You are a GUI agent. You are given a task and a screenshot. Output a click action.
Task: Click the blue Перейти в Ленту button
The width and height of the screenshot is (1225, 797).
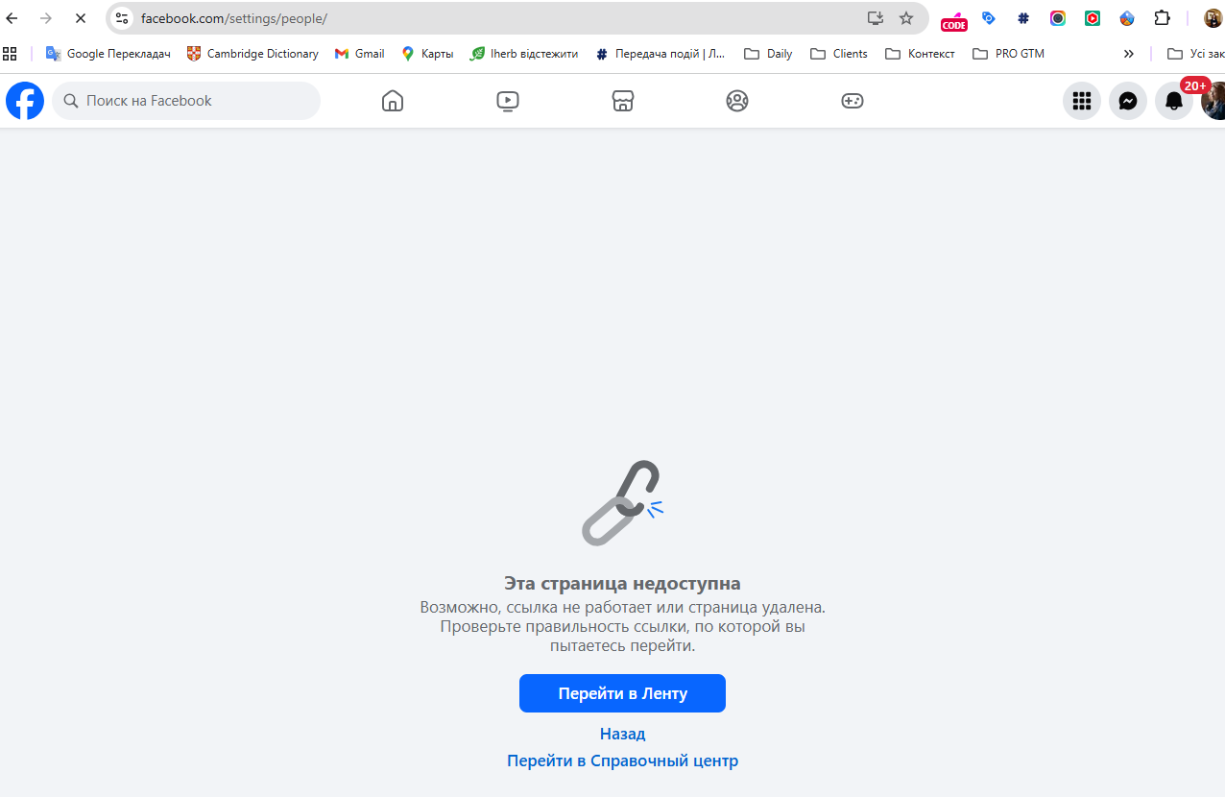pyautogui.click(x=622, y=693)
